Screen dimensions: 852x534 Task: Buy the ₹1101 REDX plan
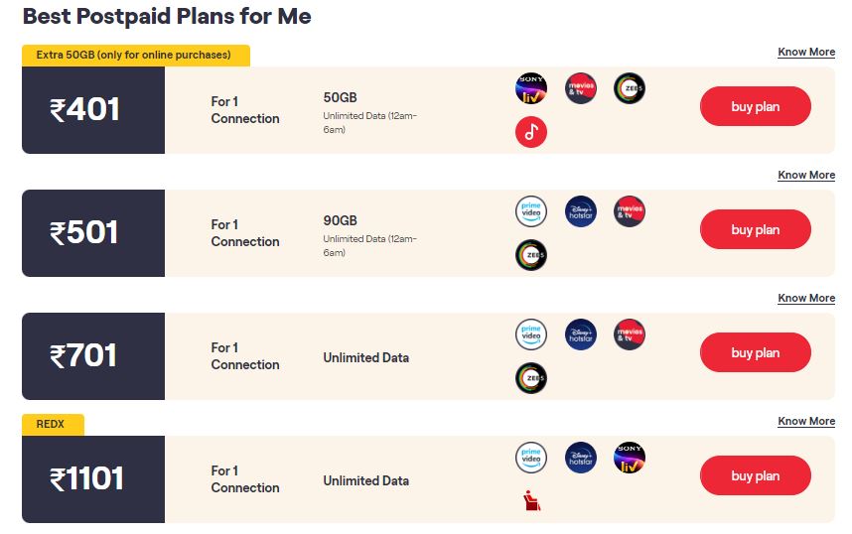755,476
